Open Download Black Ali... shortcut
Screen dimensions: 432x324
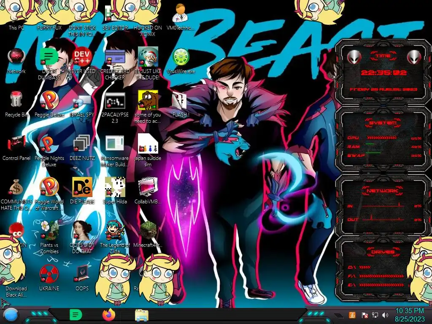[16, 292]
